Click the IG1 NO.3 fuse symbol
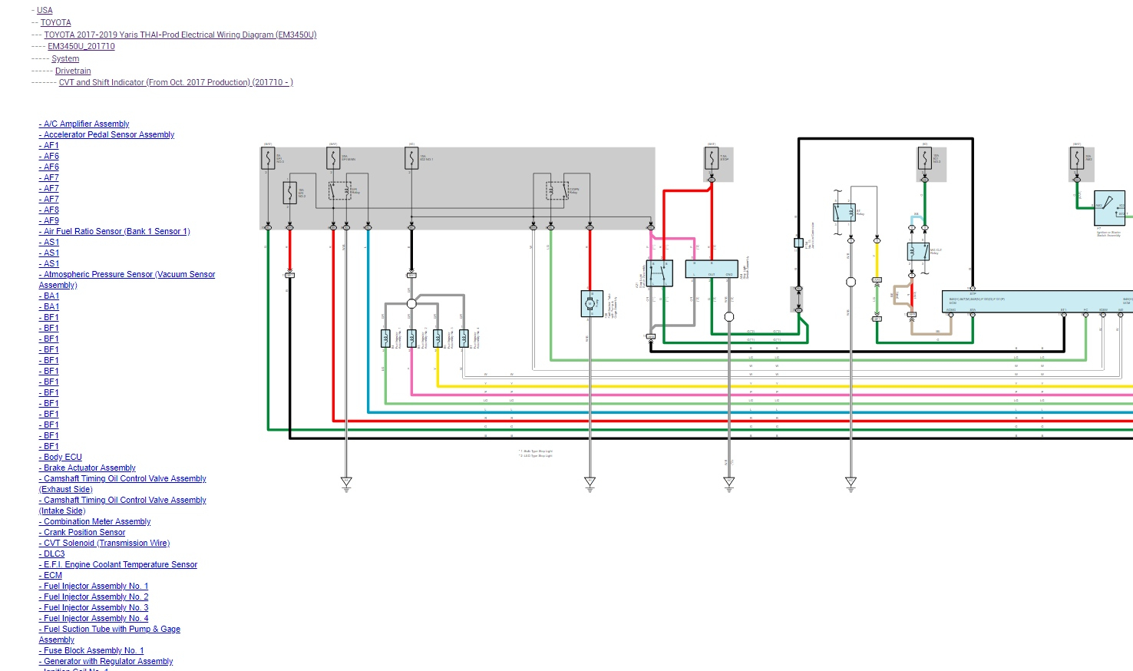Image resolution: width=1133 pixels, height=671 pixels. point(925,159)
